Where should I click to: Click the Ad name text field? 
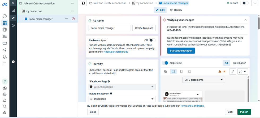110,28
